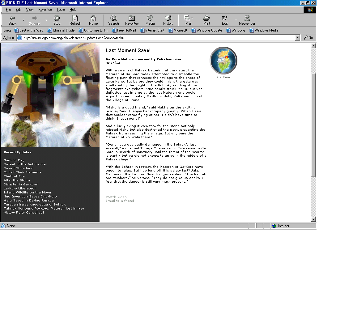
Task: Click the Ga-Koro island map thumbnail
Action: [x=223, y=61]
